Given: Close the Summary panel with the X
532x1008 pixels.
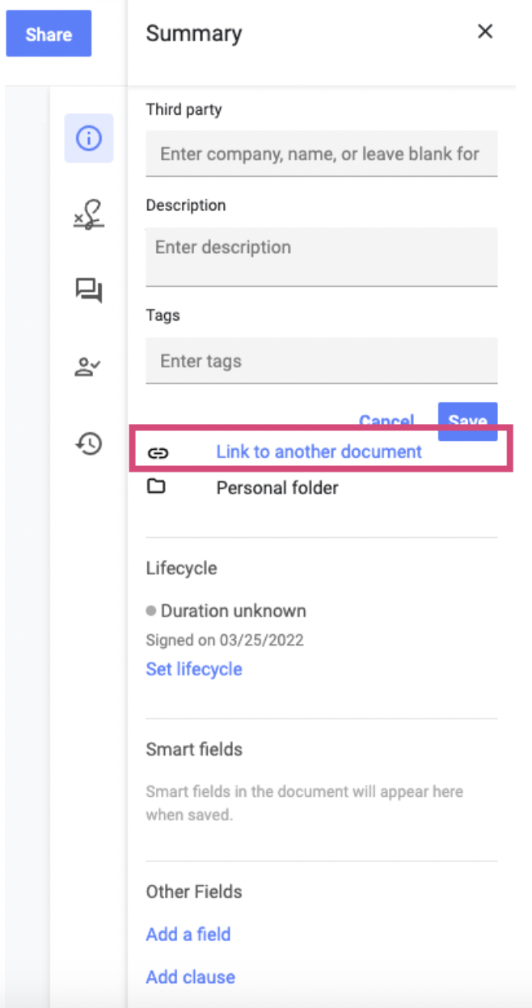Looking at the screenshot, I should [x=485, y=32].
